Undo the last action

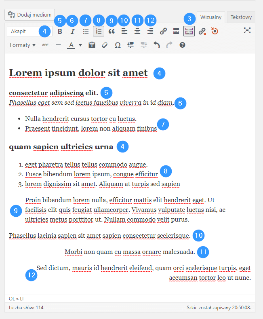coord(156,45)
